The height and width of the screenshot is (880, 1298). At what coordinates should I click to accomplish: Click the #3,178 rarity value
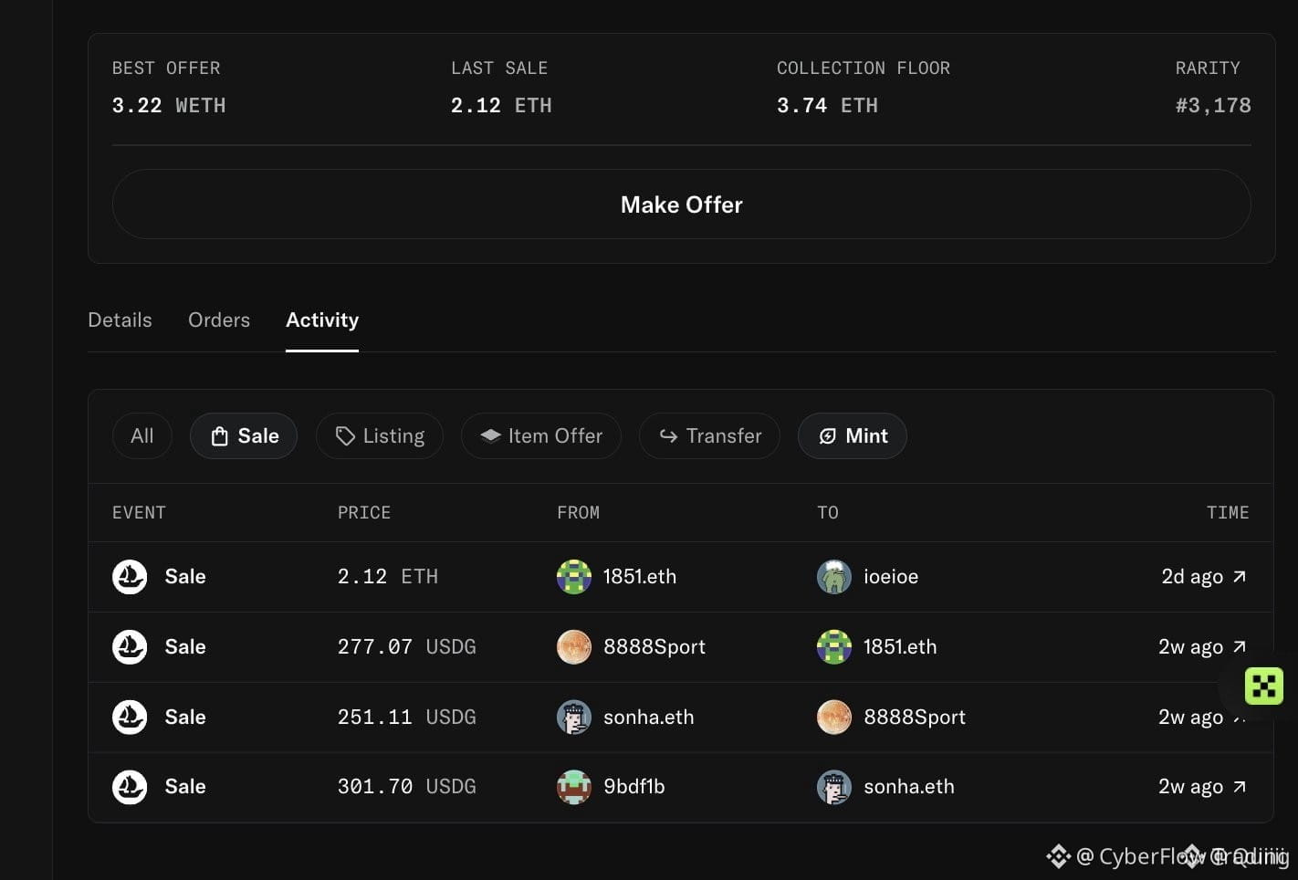[1213, 106]
